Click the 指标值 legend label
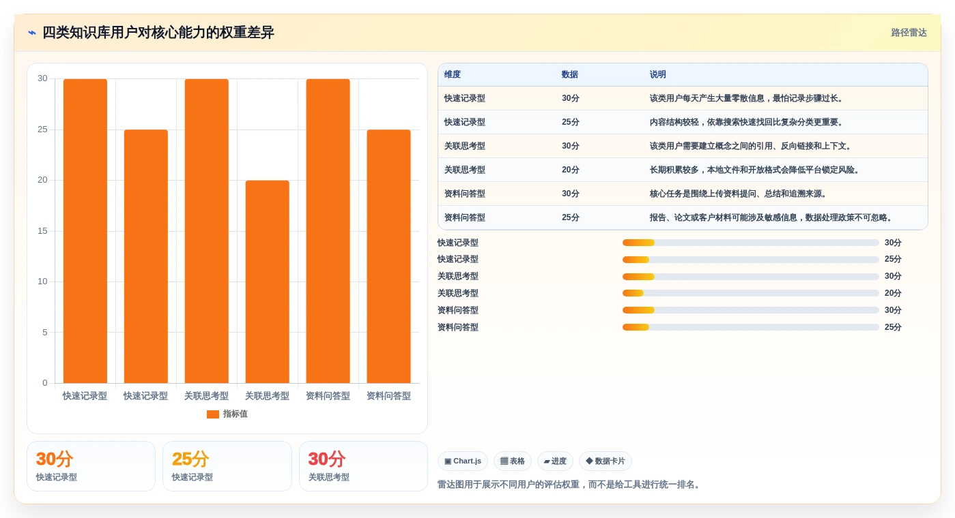Viewport: 955px width, 518px height. [236, 414]
